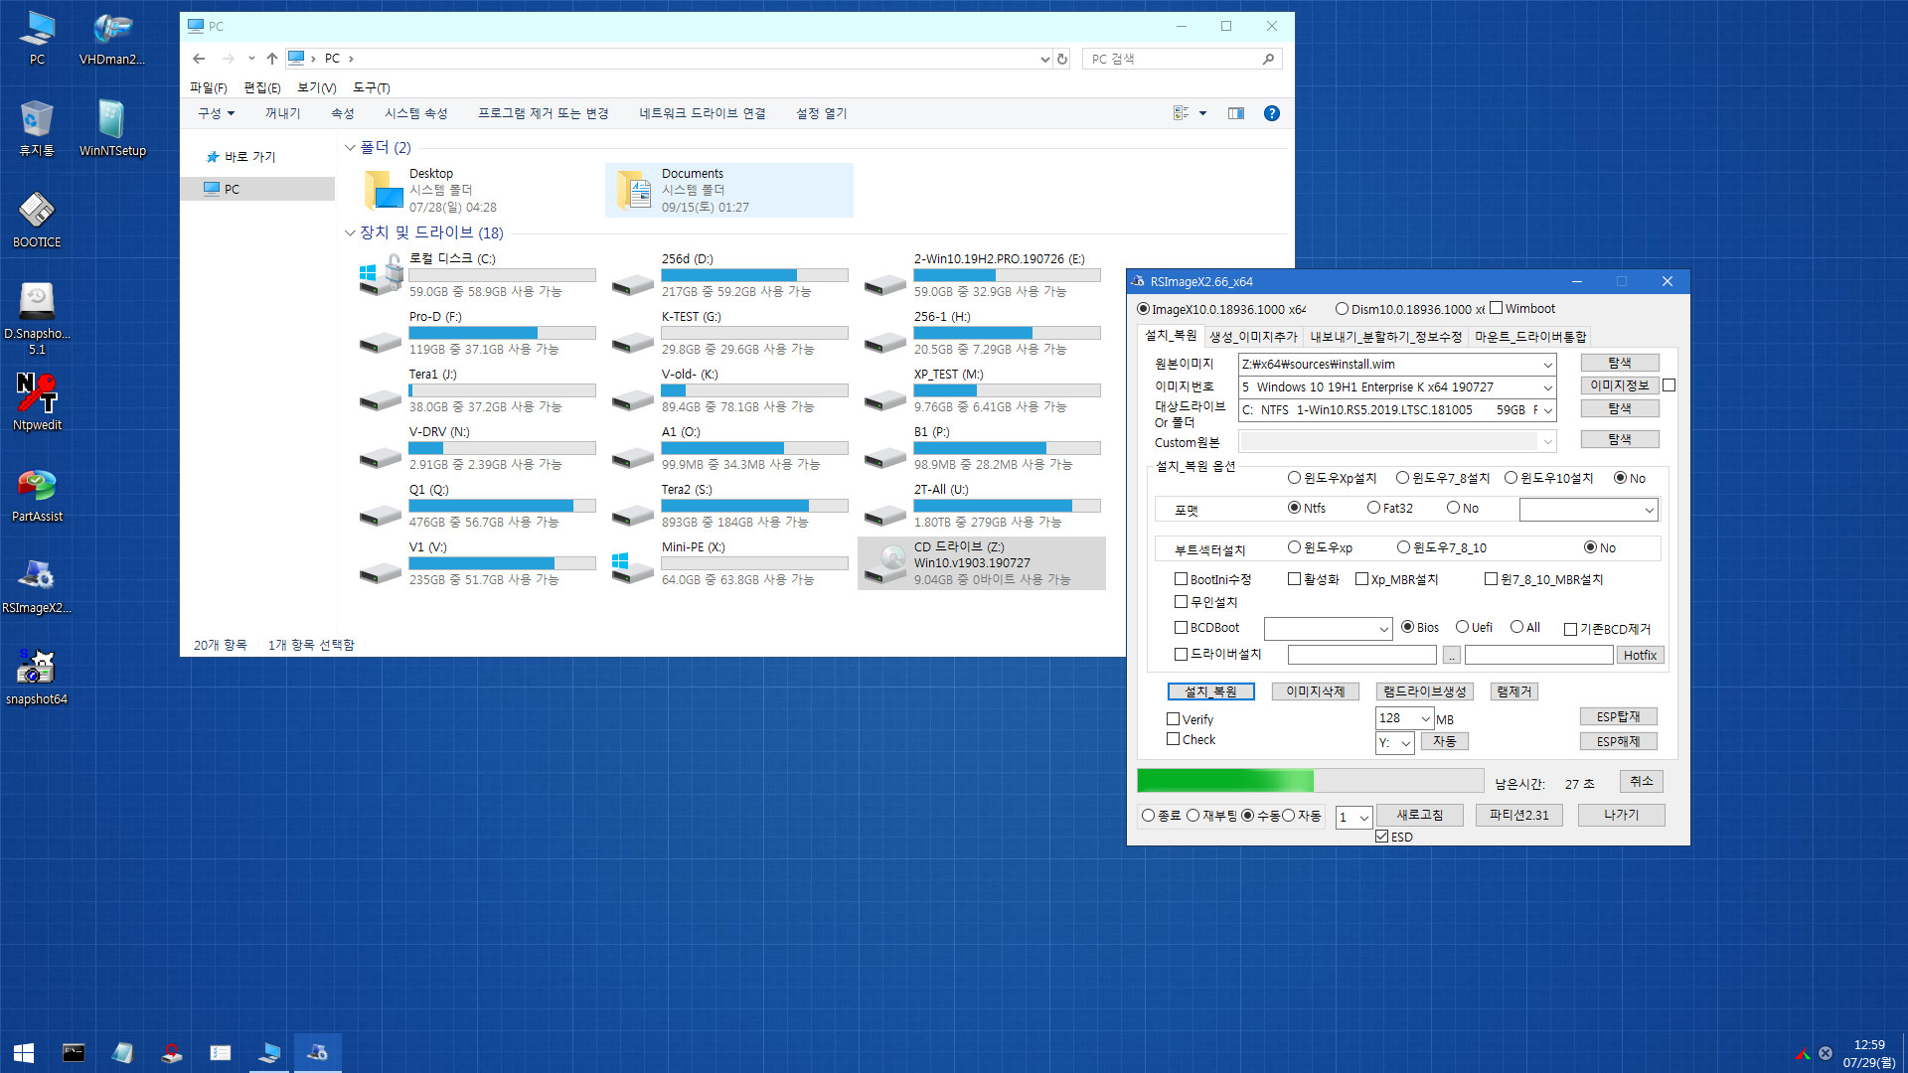Open the Ntpwedit desktop icon
1908x1073 pixels.
[37, 402]
